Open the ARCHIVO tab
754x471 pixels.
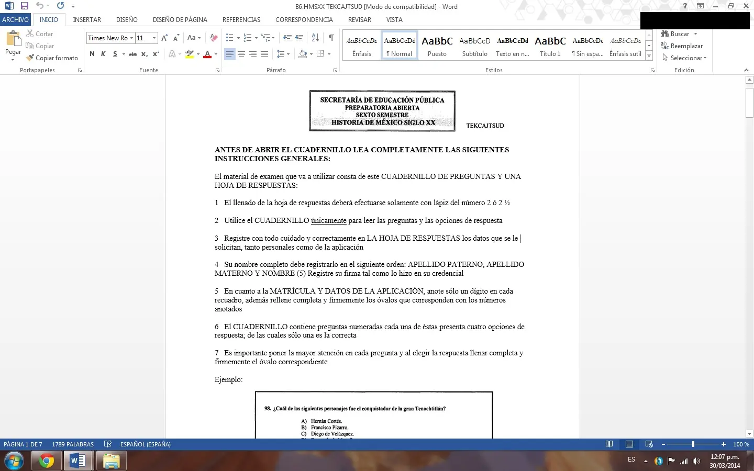(x=15, y=20)
